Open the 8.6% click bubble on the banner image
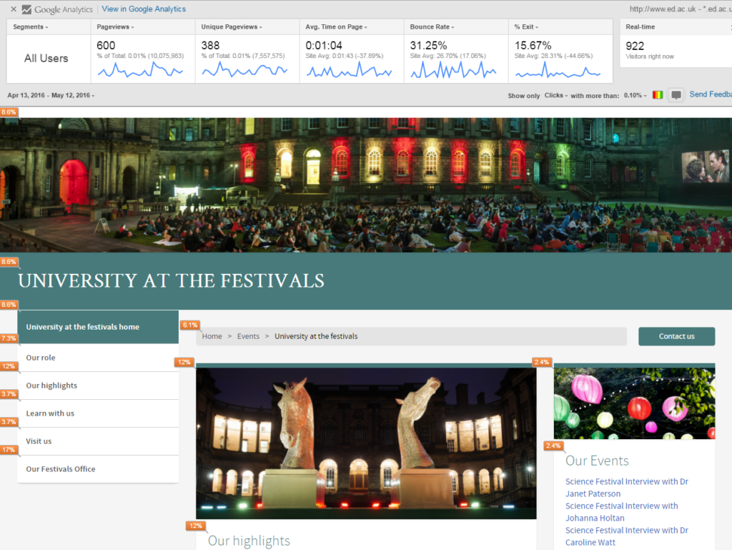The height and width of the screenshot is (550, 732). pos(9,112)
